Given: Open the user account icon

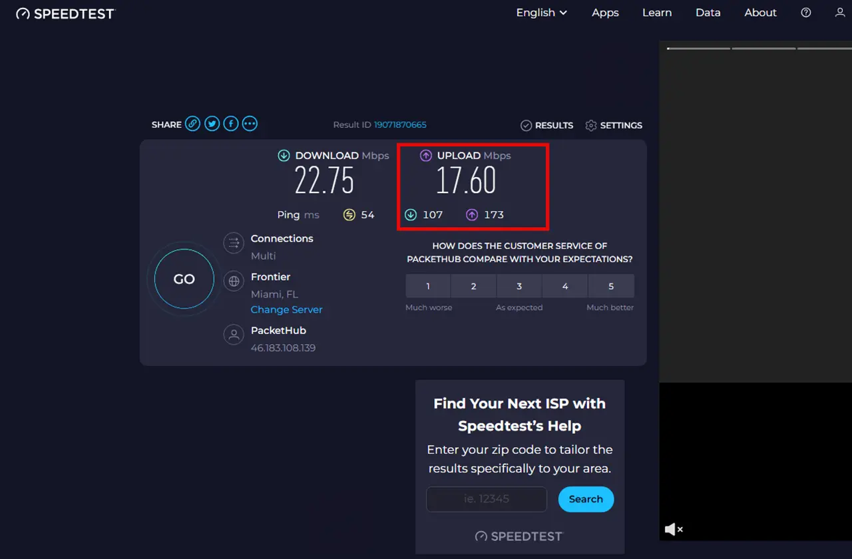Looking at the screenshot, I should [x=840, y=13].
